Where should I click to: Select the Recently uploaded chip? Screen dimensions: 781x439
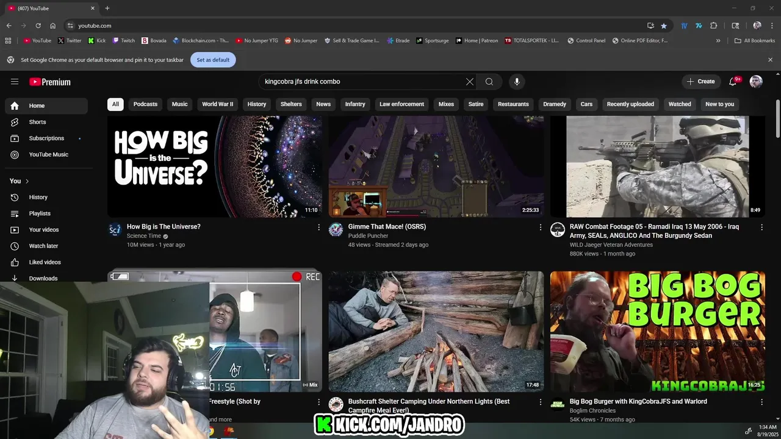630,104
